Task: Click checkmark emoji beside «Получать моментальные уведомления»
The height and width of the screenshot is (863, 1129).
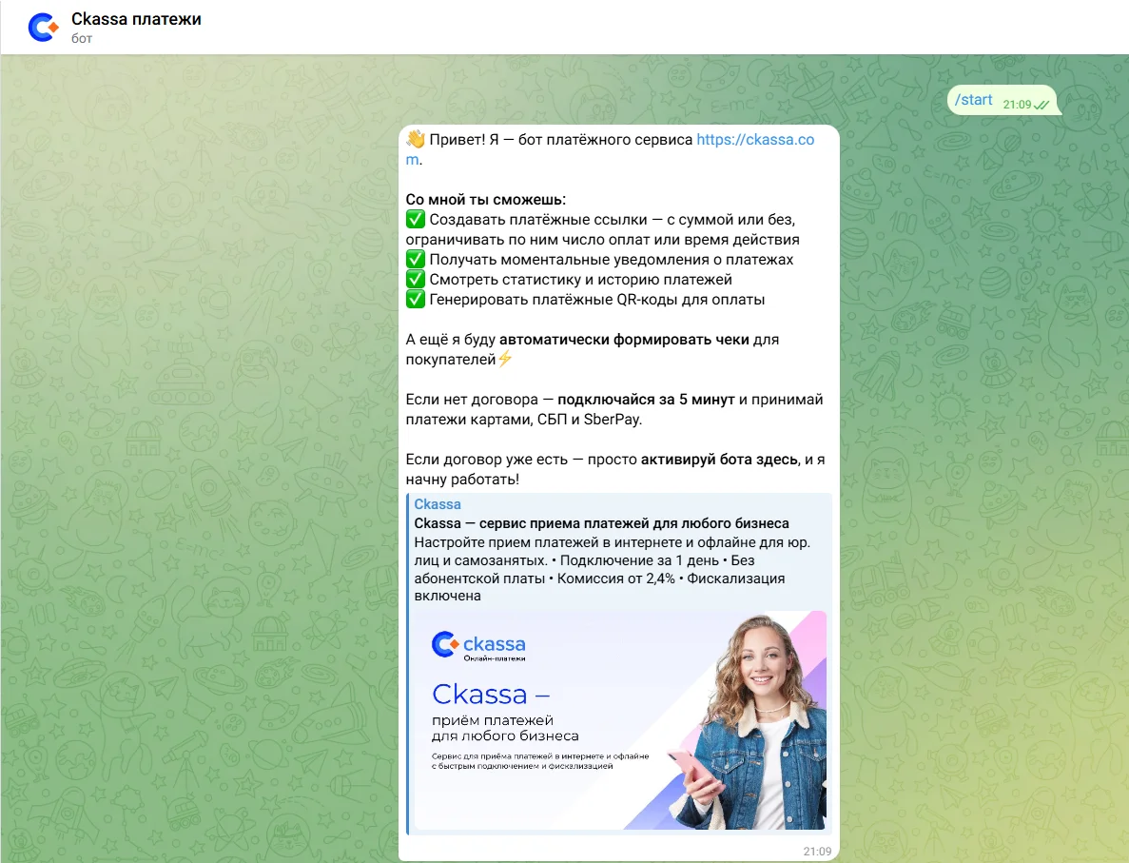Action: (416, 260)
